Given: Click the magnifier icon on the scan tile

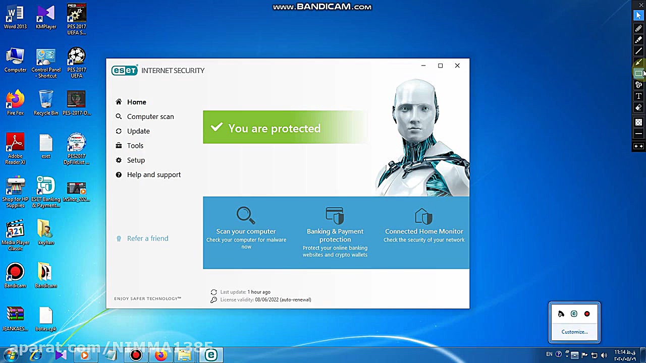Looking at the screenshot, I should pyautogui.click(x=246, y=215).
